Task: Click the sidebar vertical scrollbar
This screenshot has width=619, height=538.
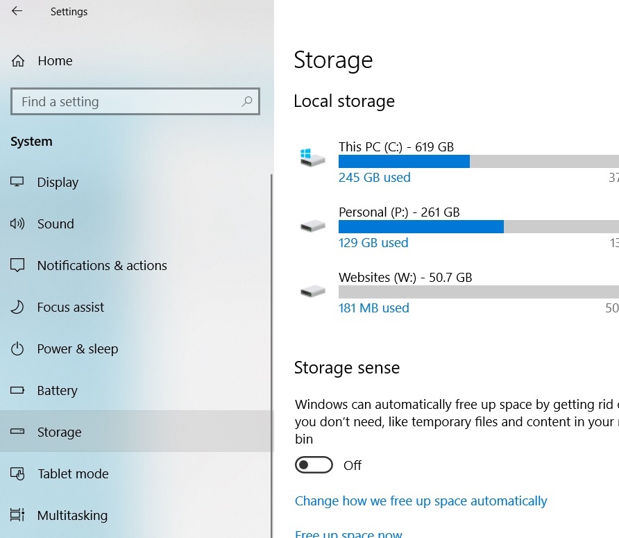Action: [x=271, y=355]
